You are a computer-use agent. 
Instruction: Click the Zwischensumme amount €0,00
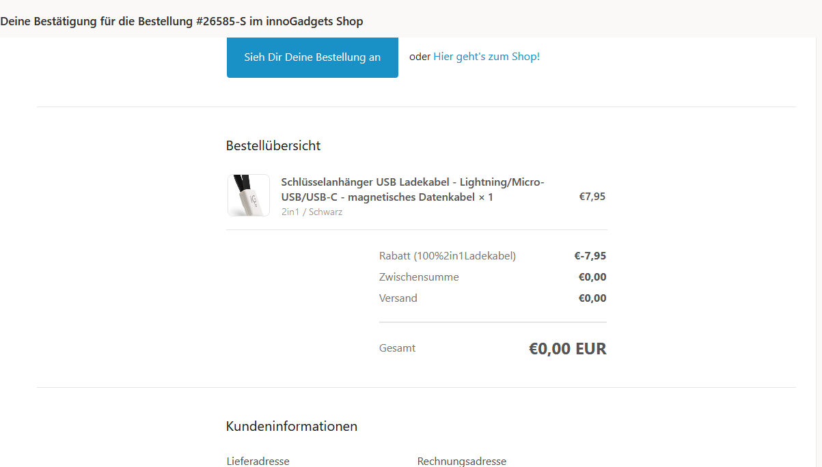(592, 277)
